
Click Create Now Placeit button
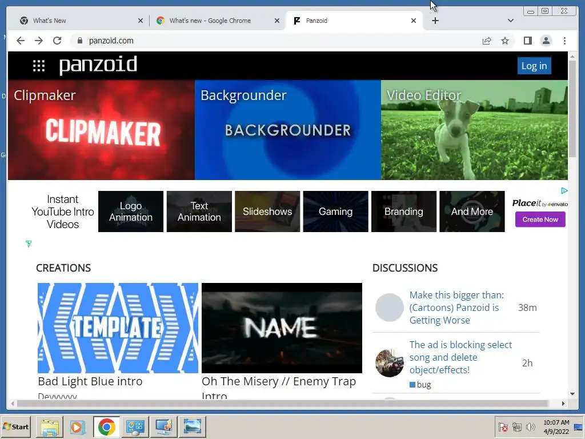pyautogui.click(x=540, y=219)
